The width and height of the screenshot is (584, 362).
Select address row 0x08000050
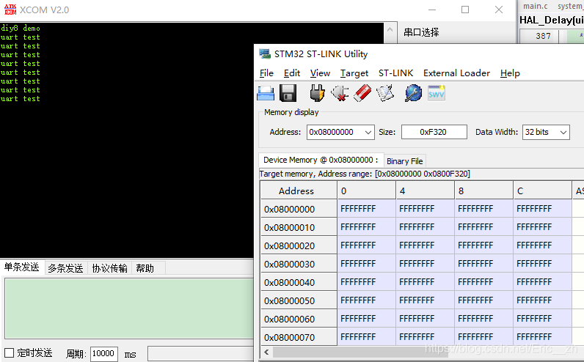299,300
